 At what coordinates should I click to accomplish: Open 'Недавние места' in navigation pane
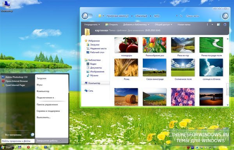(x=96, y=48)
